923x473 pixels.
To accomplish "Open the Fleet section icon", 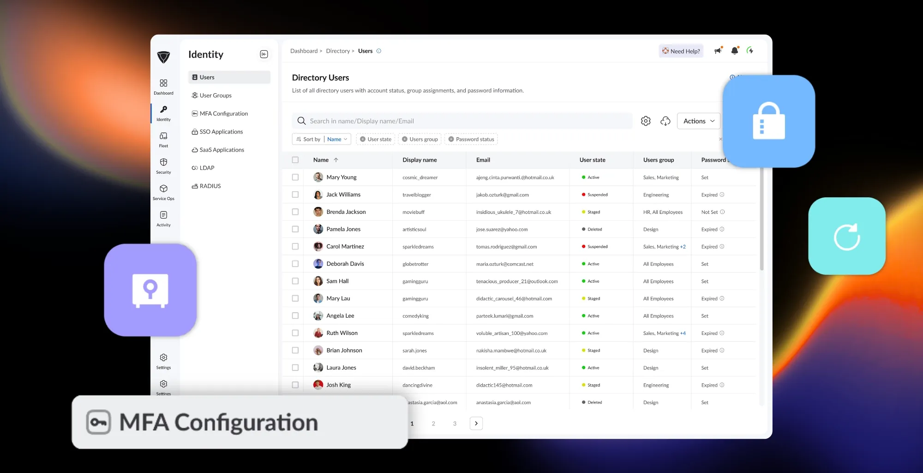I will (x=163, y=136).
